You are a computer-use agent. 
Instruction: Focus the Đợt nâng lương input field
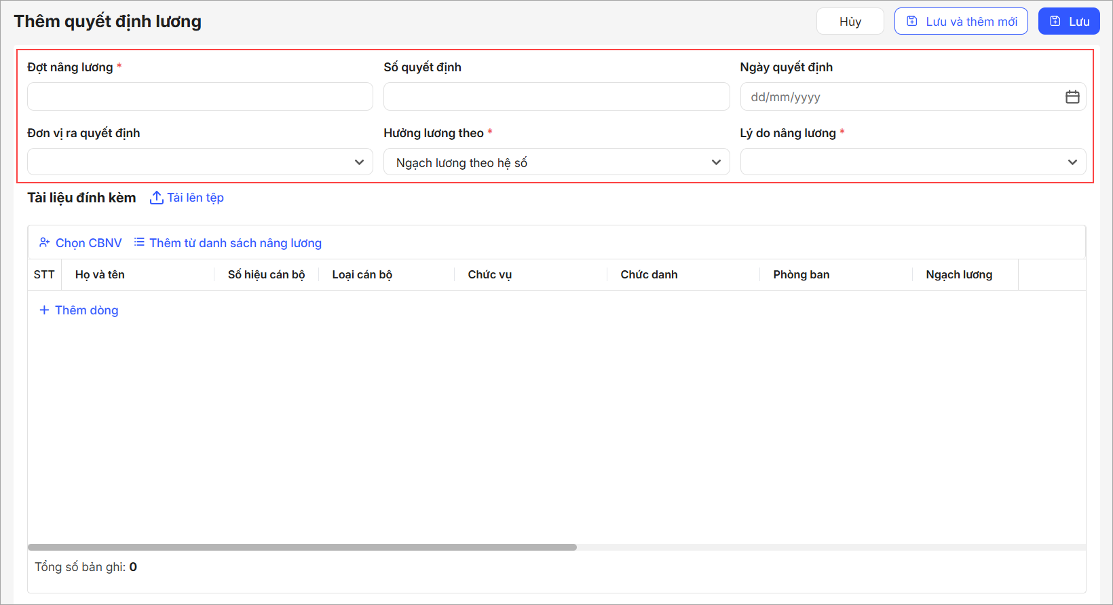click(x=200, y=96)
